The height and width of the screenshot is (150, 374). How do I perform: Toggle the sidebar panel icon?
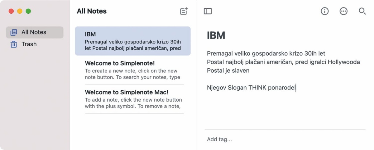(x=208, y=11)
